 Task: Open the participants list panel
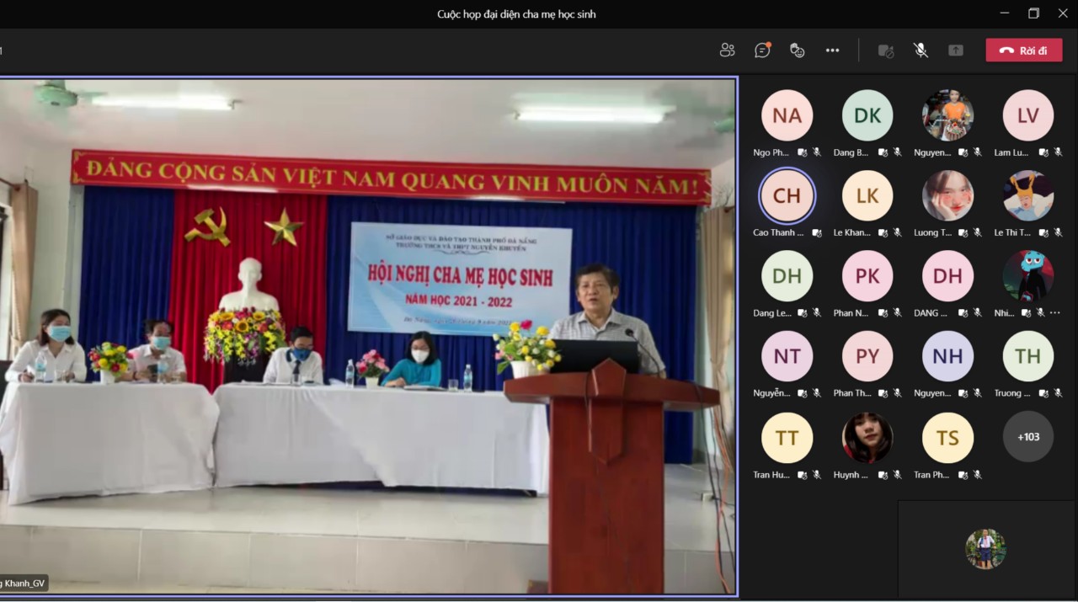coord(728,51)
